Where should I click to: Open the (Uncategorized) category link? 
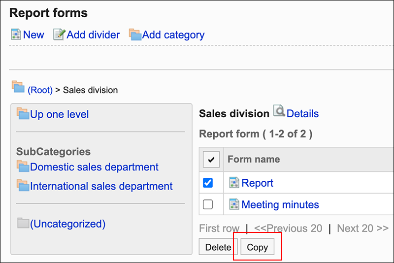68,224
